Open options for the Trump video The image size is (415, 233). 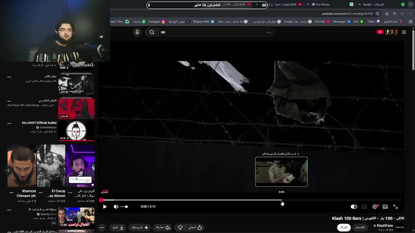[x=9, y=210]
